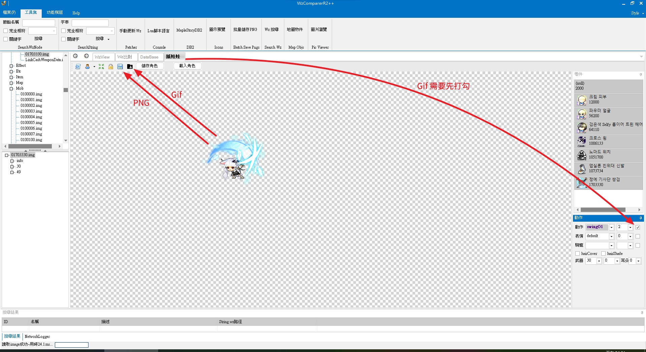Click the blue floppy save PNG icon
This screenshot has width=646, height=352.
(120, 67)
